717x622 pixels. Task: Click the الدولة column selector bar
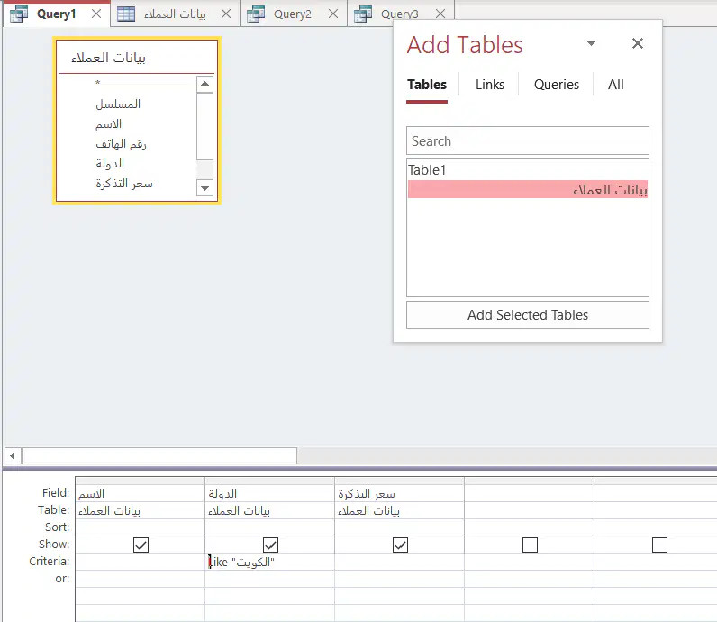[x=270, y=481]
